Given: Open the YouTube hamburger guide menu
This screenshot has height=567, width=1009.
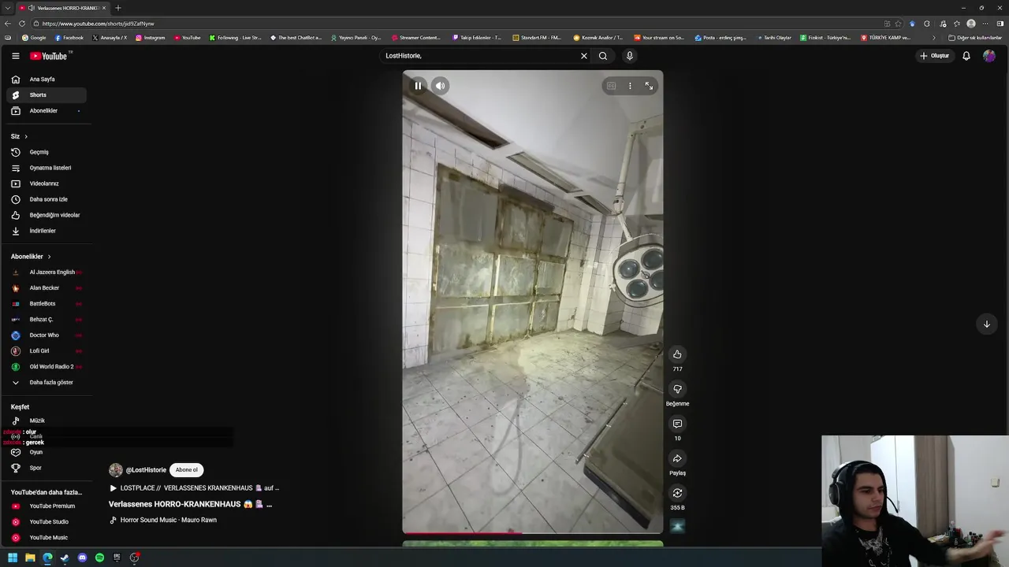Looking at the screenshot, I should pos(15,56).
